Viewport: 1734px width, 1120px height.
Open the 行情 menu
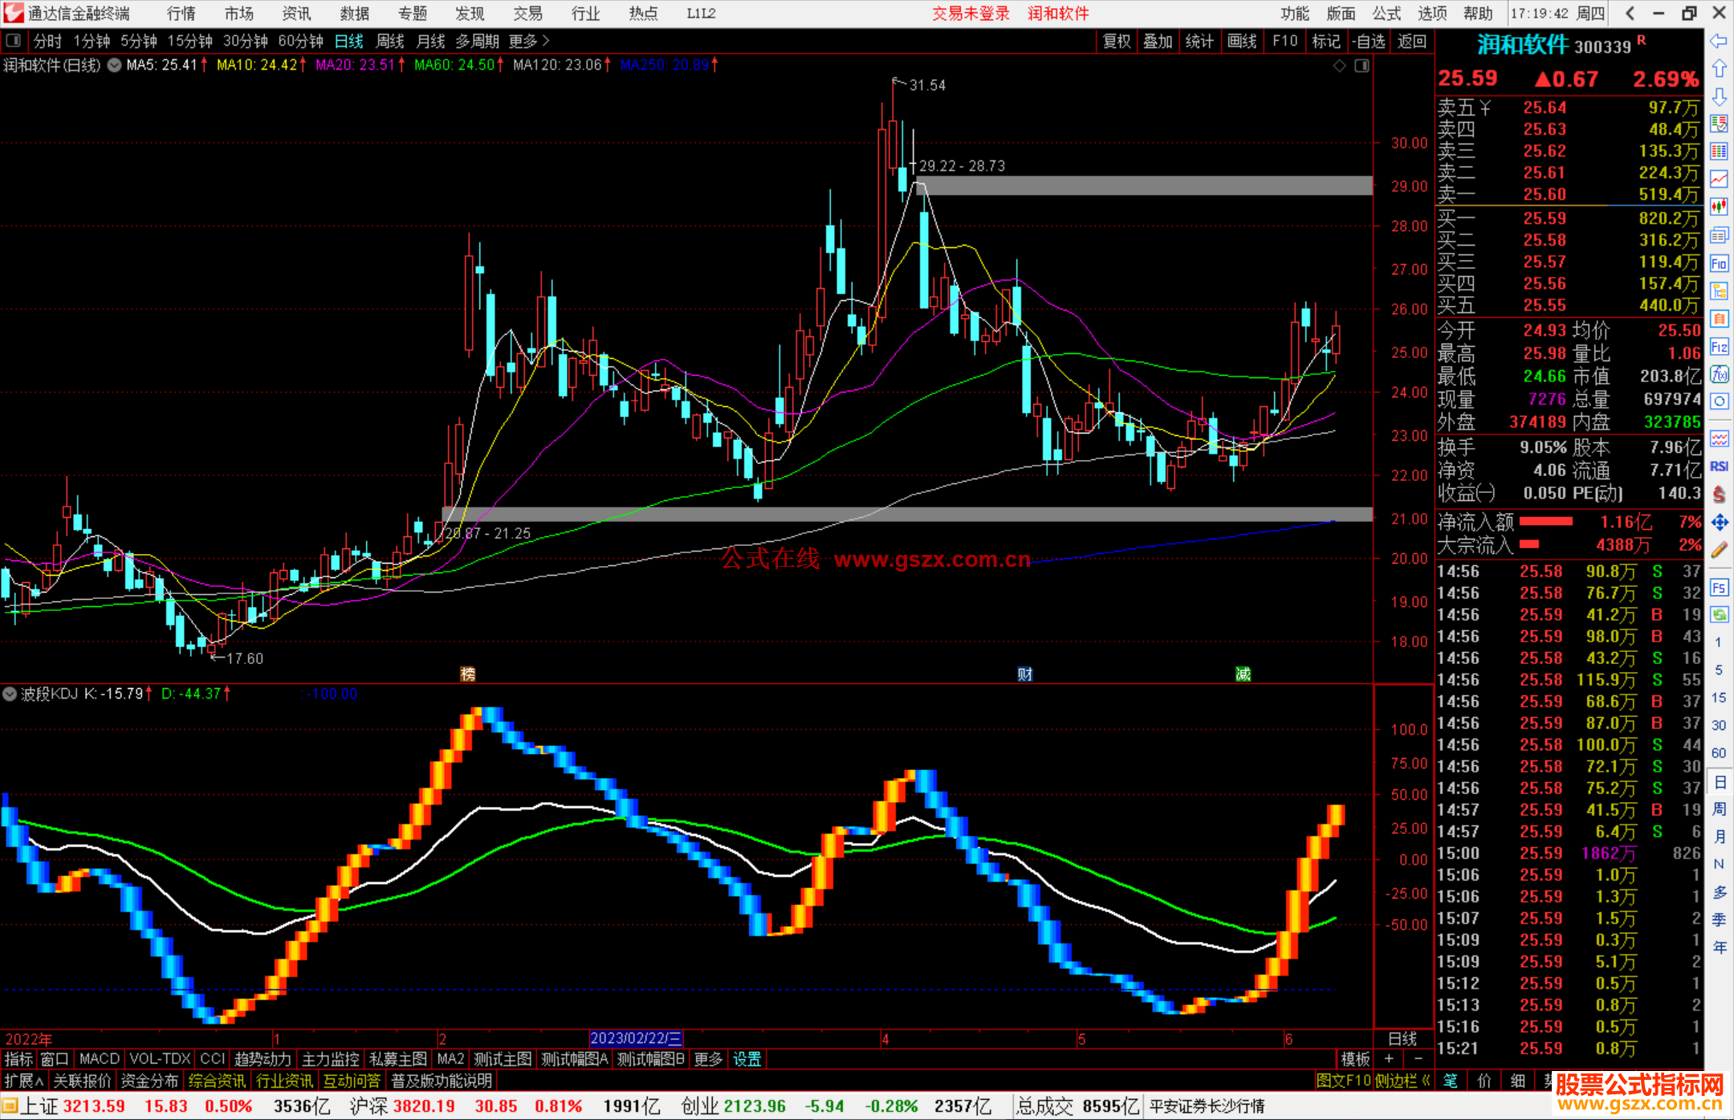pyautogui.click(x=181, y=13)
